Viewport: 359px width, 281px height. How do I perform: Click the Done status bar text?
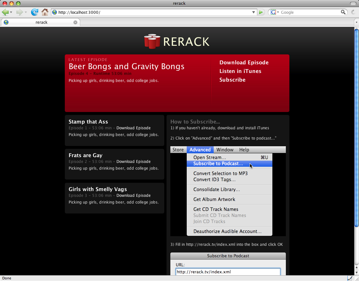7,278
